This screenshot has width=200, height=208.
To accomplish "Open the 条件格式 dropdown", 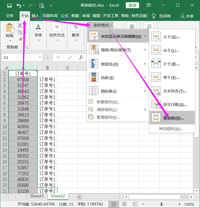I will (100, 25).
